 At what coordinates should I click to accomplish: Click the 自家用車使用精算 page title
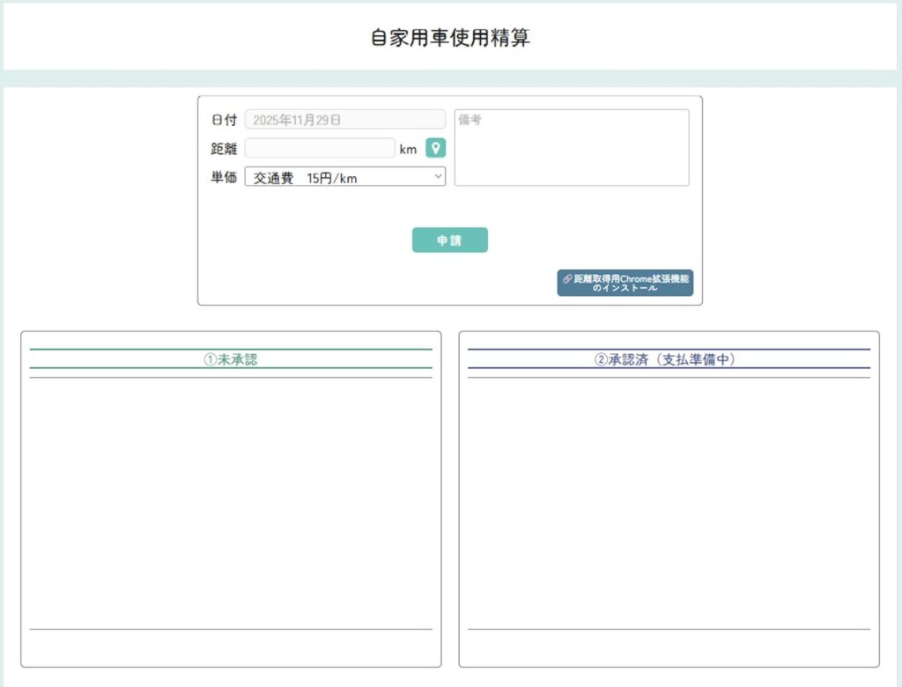tap(450, 38)
